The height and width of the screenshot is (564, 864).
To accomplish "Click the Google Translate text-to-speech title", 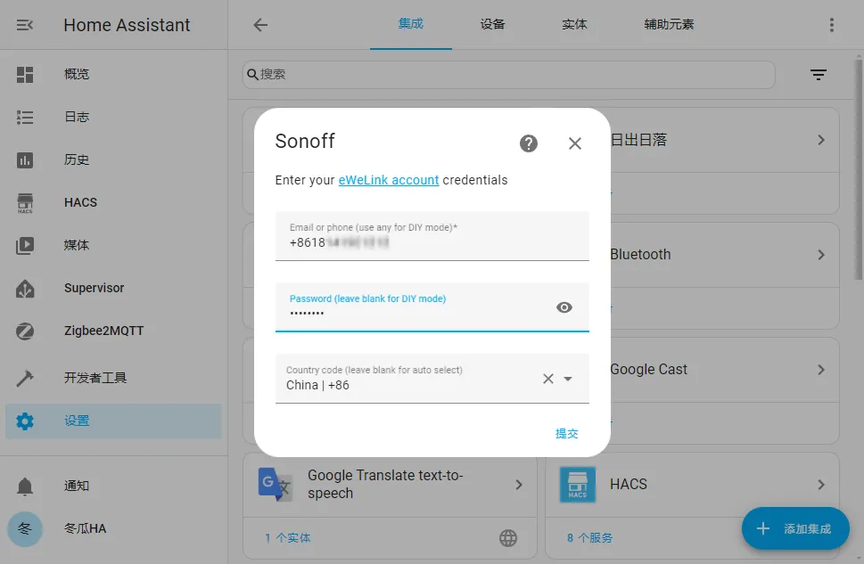I will click(385, 484).
